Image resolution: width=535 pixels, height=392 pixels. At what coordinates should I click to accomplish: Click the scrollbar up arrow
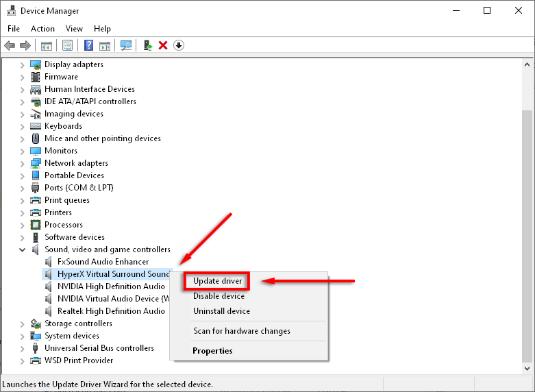tap(527, 64)
